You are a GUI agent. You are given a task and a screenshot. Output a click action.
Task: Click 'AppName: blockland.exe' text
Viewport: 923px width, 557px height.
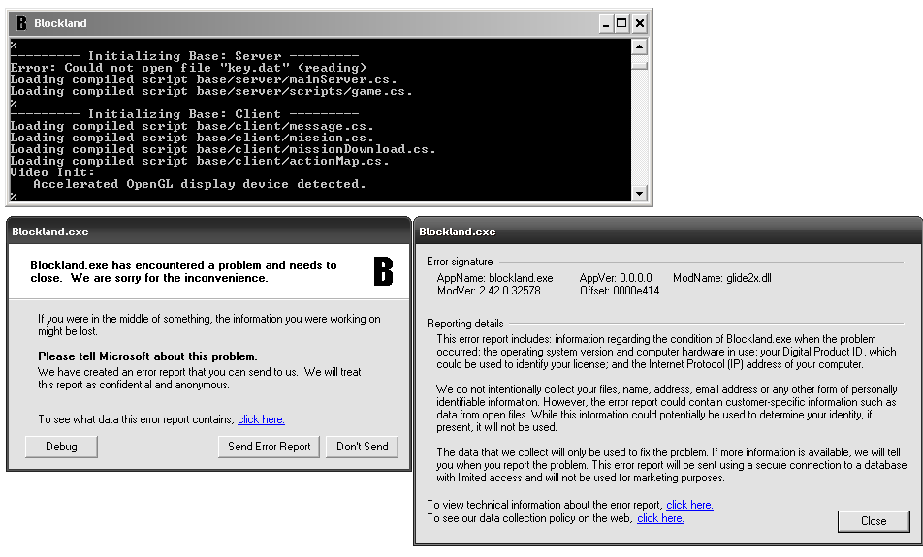tap(495, 278)
